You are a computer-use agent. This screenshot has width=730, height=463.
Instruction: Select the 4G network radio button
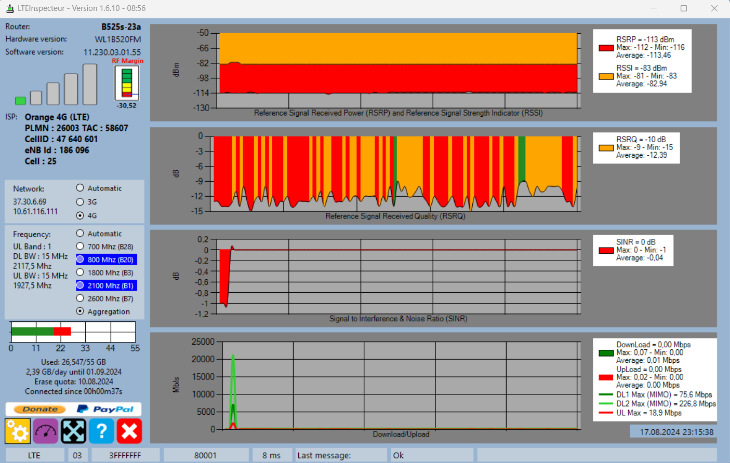[x=80, y=215]
